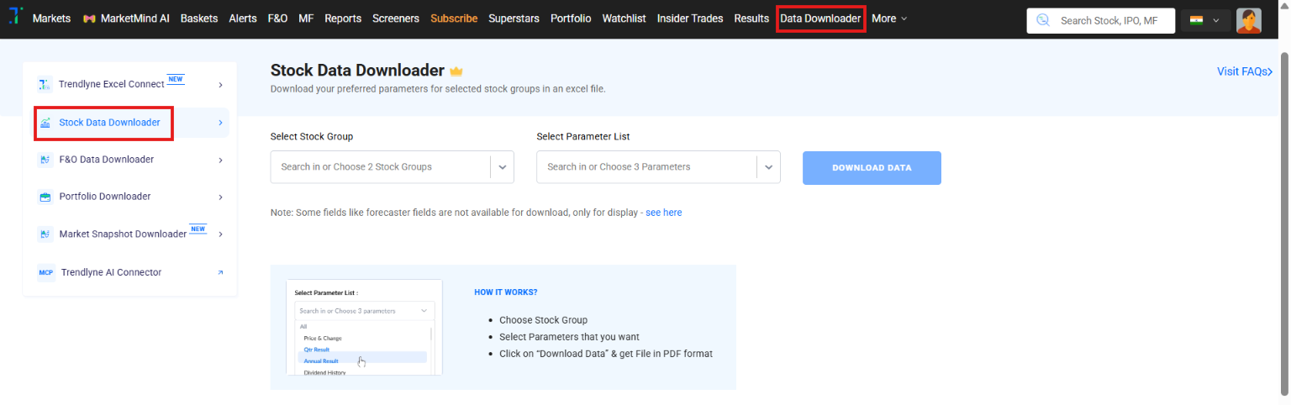Select the F&O menu item

(x=277, y=18)
